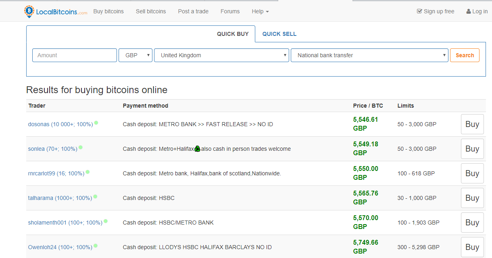Click the Payment method column header

click(146, 106)
